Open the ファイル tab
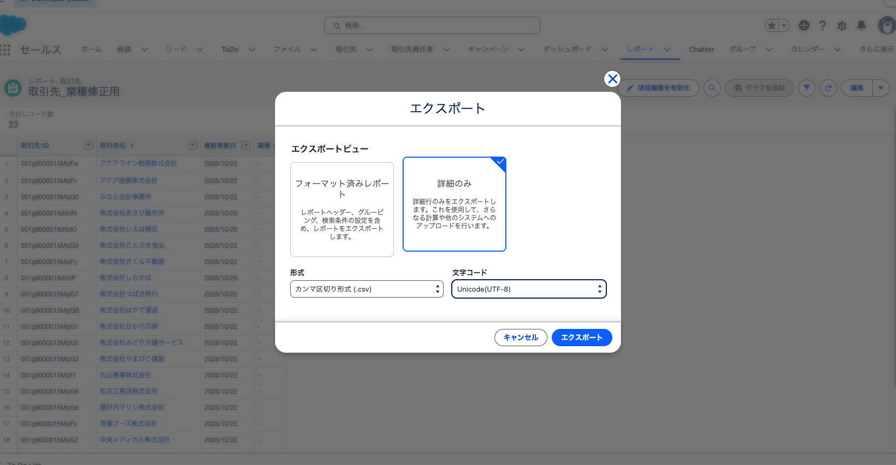The image size is (896, 465). coord(287,49)
